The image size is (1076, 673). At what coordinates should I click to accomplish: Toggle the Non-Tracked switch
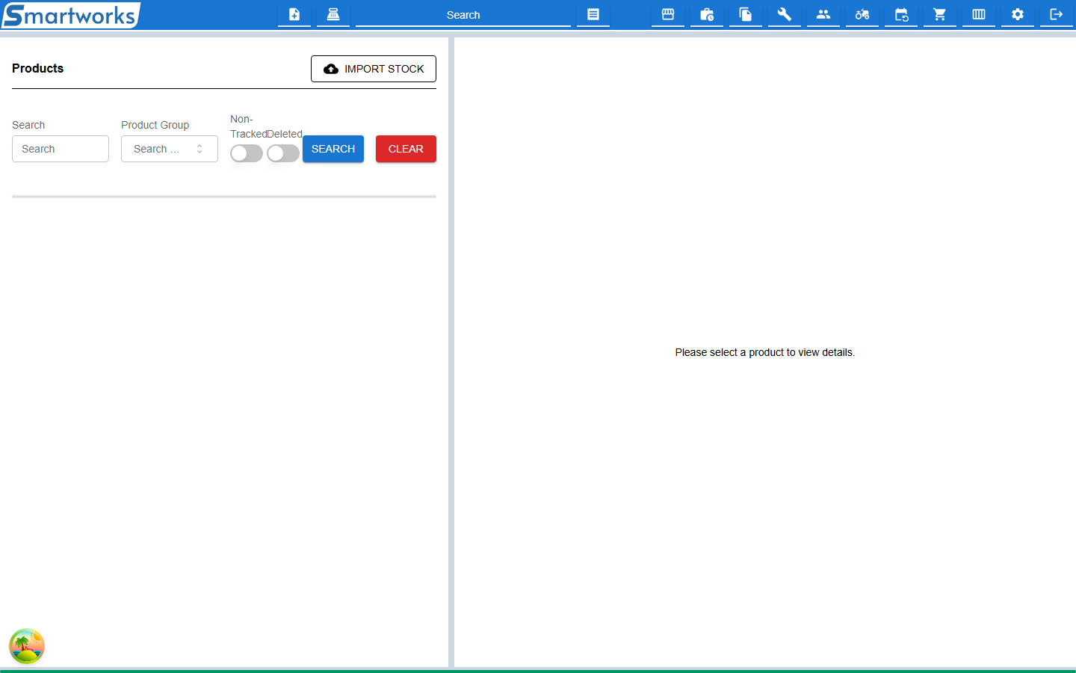click(247, 153)
